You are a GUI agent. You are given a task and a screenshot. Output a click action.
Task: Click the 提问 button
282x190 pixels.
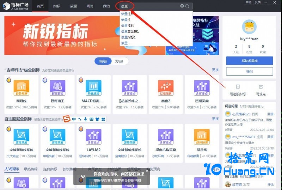tap(250, 71)
